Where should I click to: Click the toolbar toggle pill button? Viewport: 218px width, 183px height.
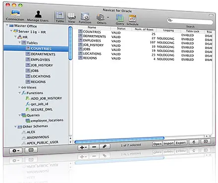[x=211, y=15]
